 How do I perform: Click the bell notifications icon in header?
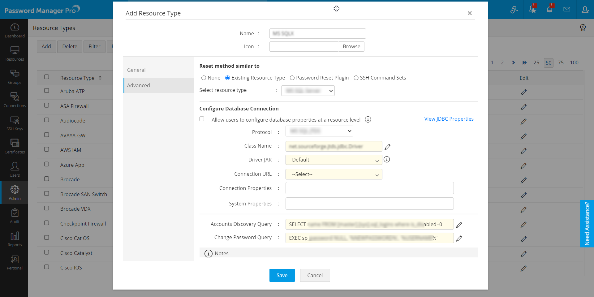(x=549, y=10)
